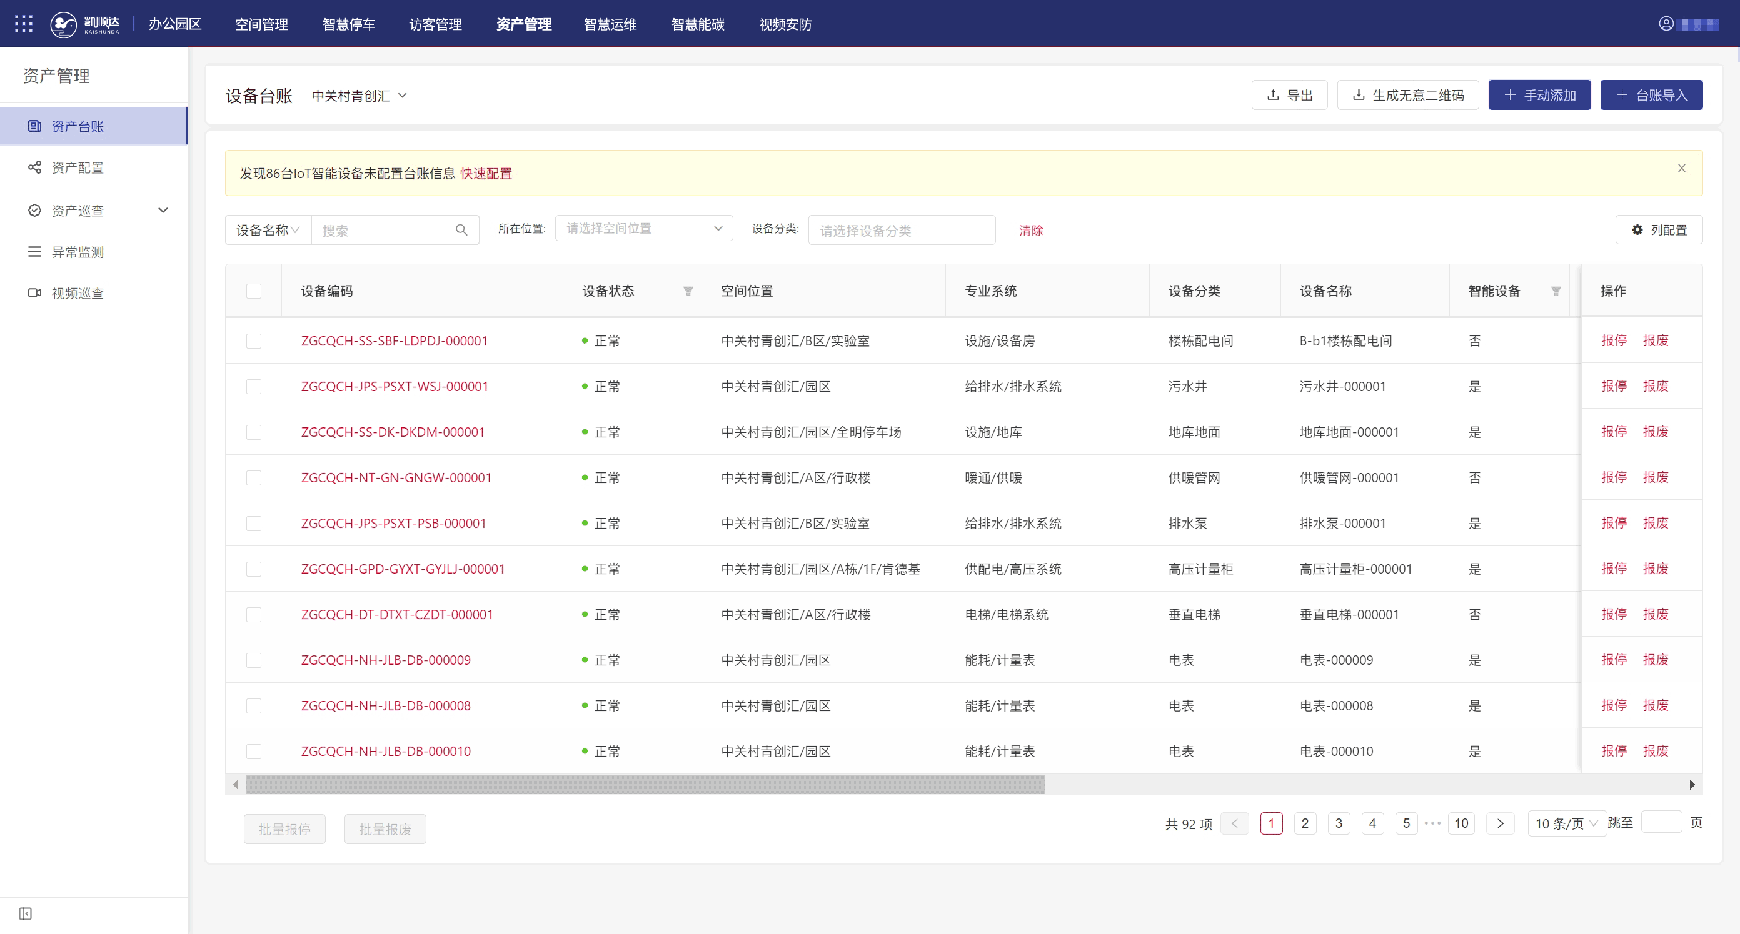Click the 手动添加 button
Screen dimensions: 1740x934
1539,95
